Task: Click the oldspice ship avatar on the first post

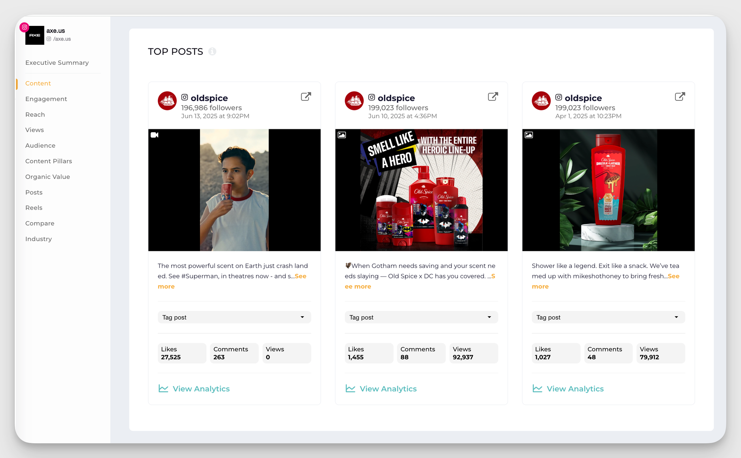Action: (x=167, y=101)
